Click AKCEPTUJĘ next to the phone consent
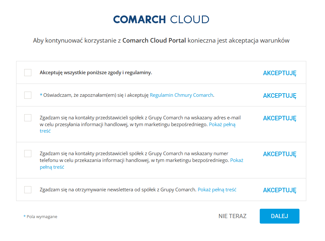The width and height of the screenshot is (325, 241). pos(279,154)
